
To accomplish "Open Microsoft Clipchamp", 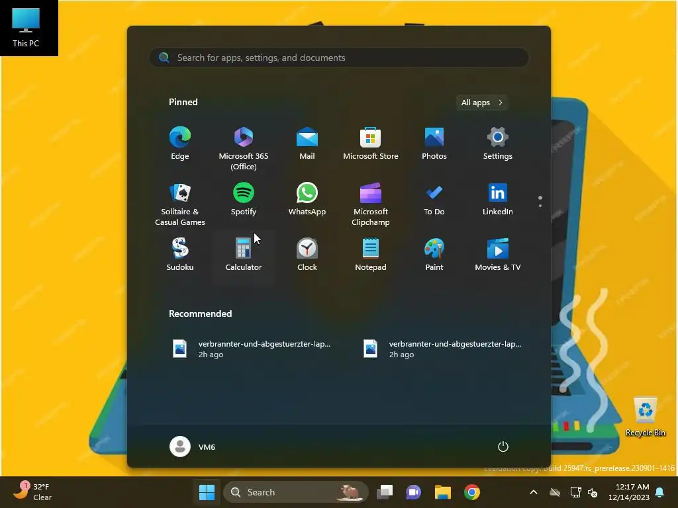I will (371, 204).
